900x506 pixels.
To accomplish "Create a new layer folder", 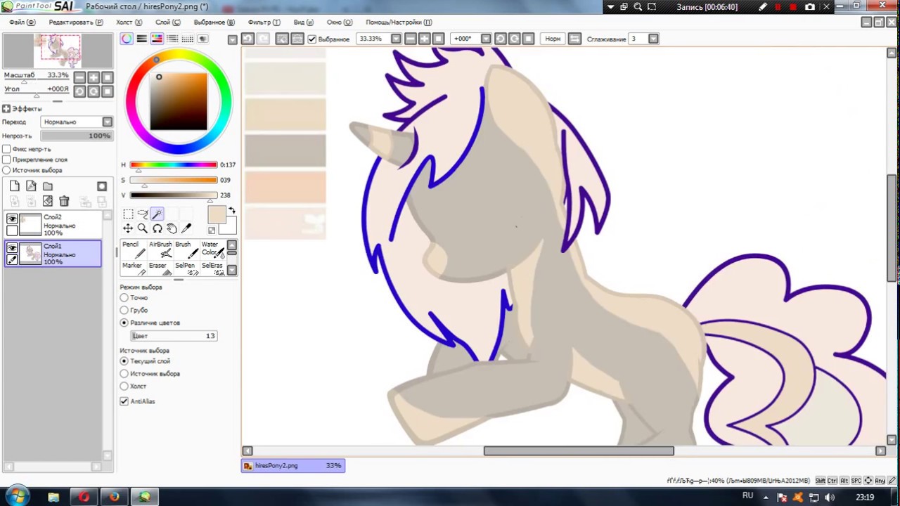I will pos(48,186).
